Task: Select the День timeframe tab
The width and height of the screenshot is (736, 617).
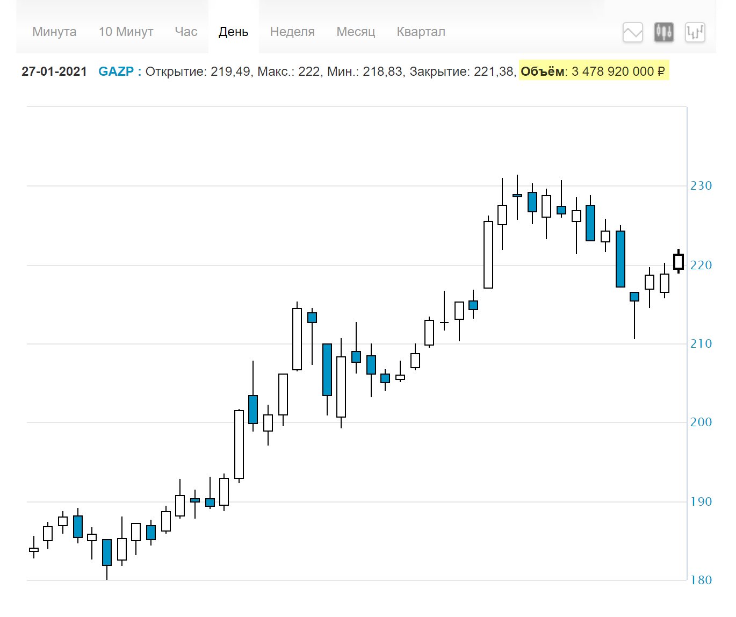Action: click(x=233, y=32)
